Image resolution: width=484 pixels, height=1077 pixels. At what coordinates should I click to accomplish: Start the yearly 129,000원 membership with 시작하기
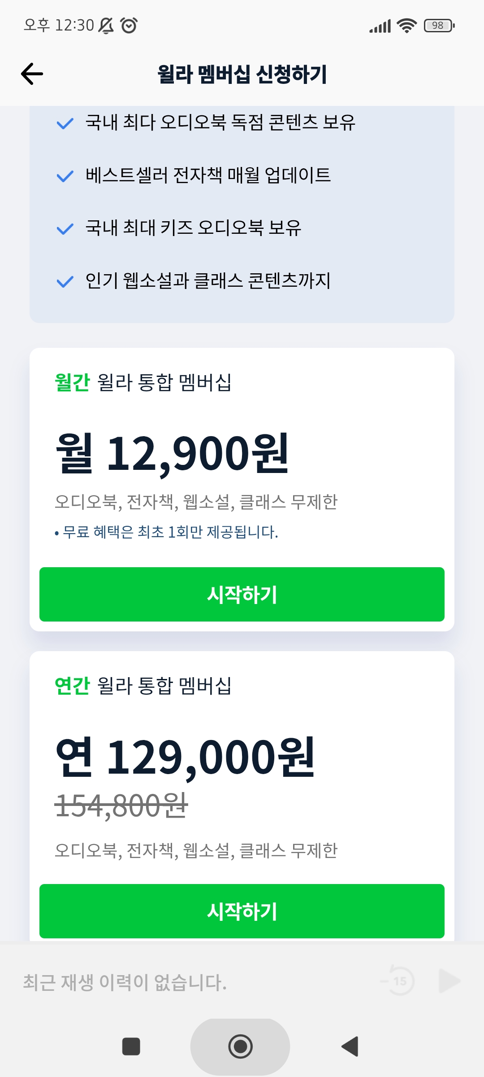coord(242,911)
